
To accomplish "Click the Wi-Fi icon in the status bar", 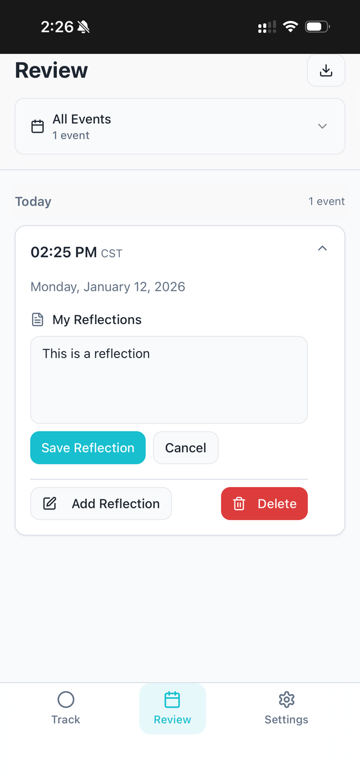I will pyautogui.click(x=290, y=26).
